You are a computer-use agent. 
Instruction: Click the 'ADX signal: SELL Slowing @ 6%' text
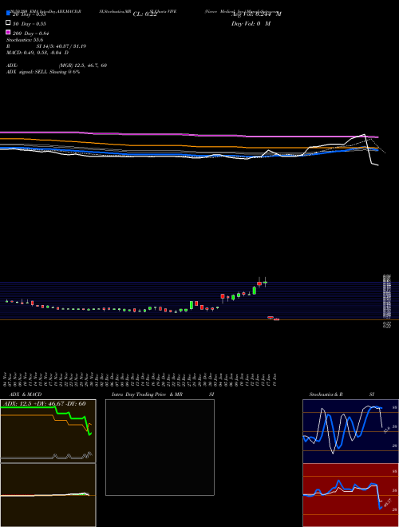click(43, 72)
